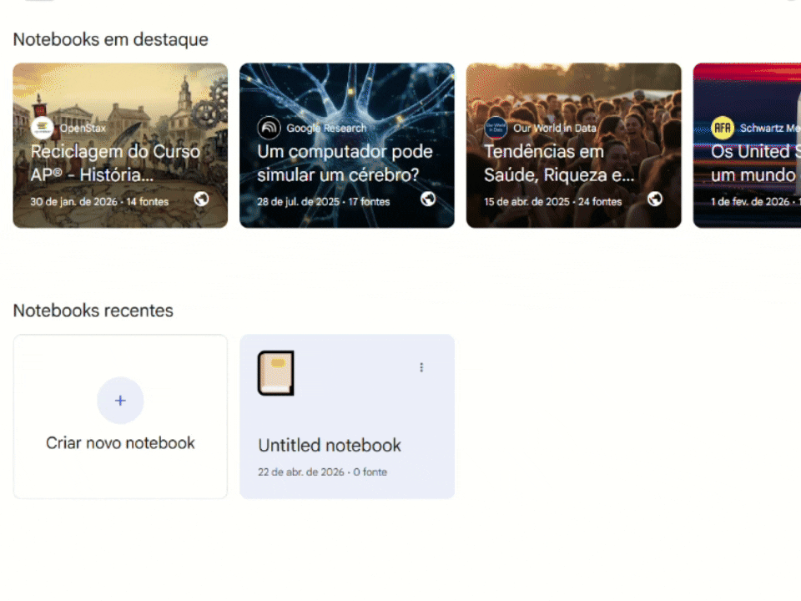Open "Reciclagem do Curso AP® – História" notebook title

tap(115, 163)
